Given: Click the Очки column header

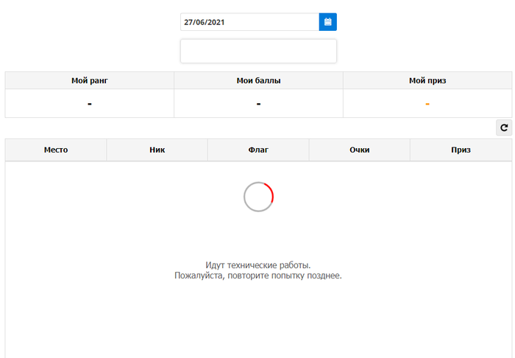Looking at the screenshot, I should point(359,150).
